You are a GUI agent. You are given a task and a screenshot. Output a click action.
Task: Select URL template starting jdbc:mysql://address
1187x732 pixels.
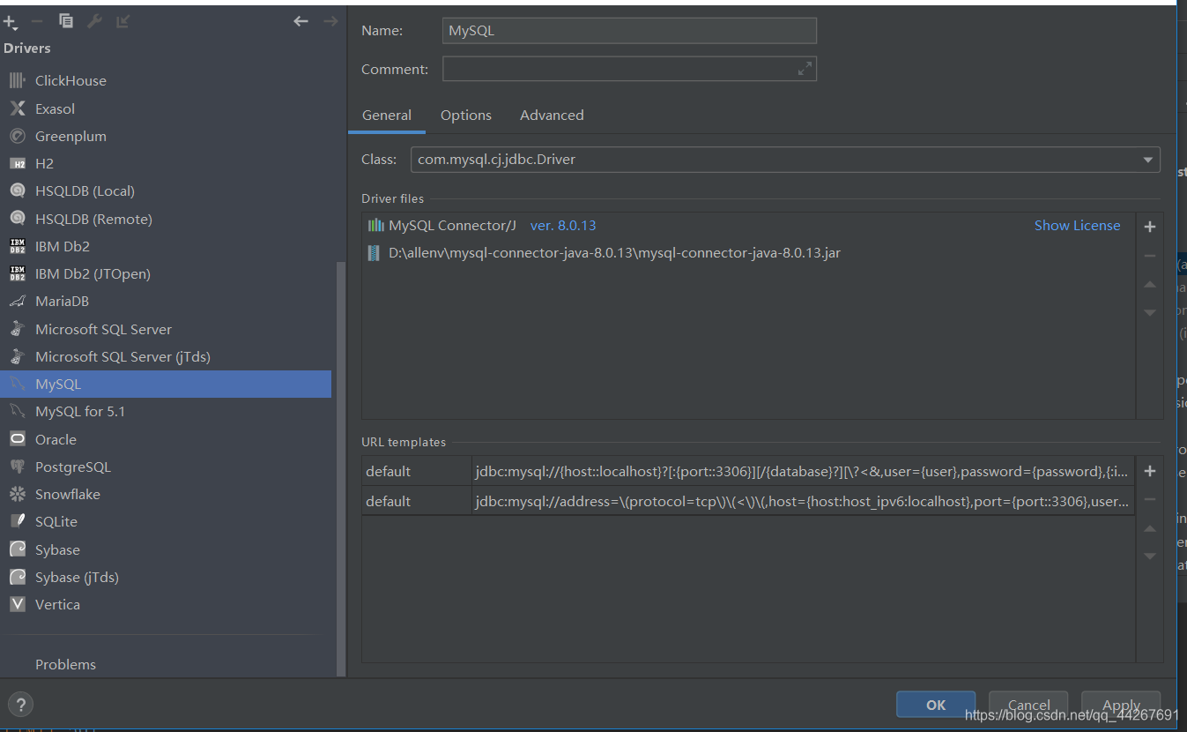[x=748, y=501]
